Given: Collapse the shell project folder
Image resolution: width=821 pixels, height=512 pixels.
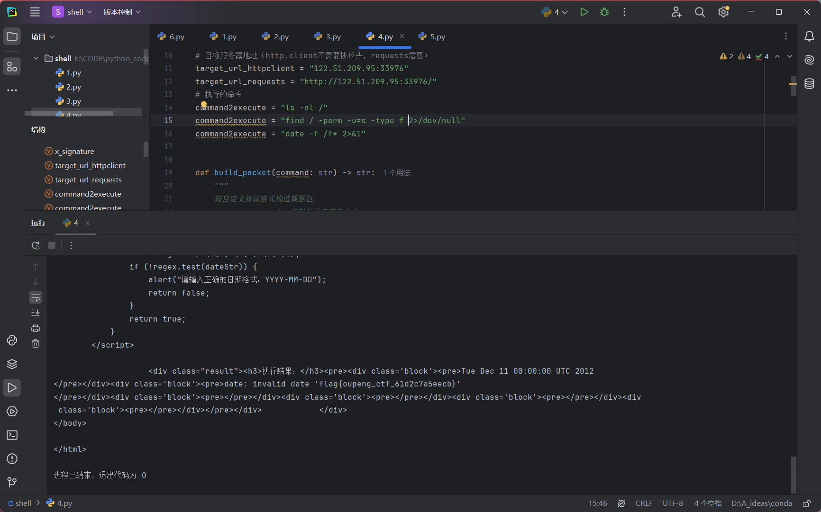Looking at the screenshot, I should point(36,58).
